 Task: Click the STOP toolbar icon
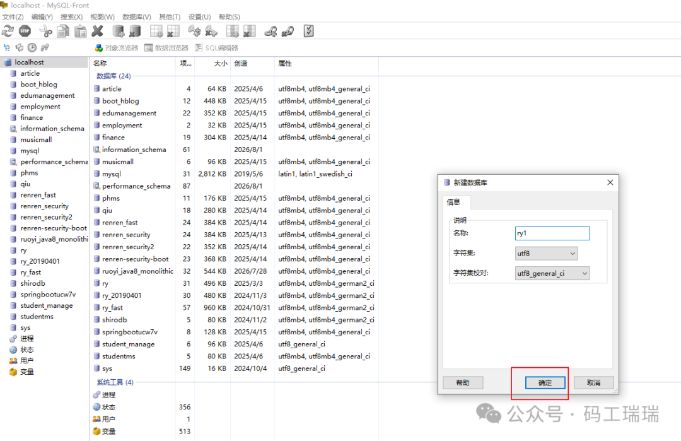pos(25,32)
